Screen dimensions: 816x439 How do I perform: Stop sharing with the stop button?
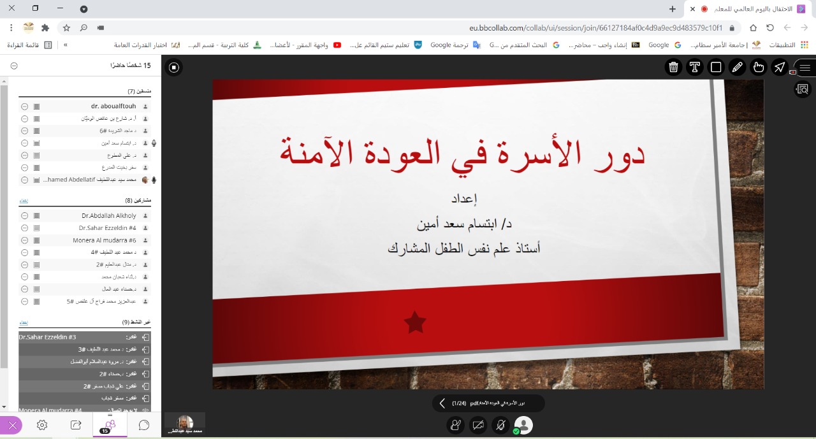(x=174, y=67)
